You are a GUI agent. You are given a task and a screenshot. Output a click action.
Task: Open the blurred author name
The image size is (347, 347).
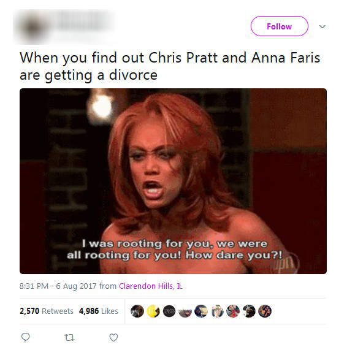tap(82, 22)
